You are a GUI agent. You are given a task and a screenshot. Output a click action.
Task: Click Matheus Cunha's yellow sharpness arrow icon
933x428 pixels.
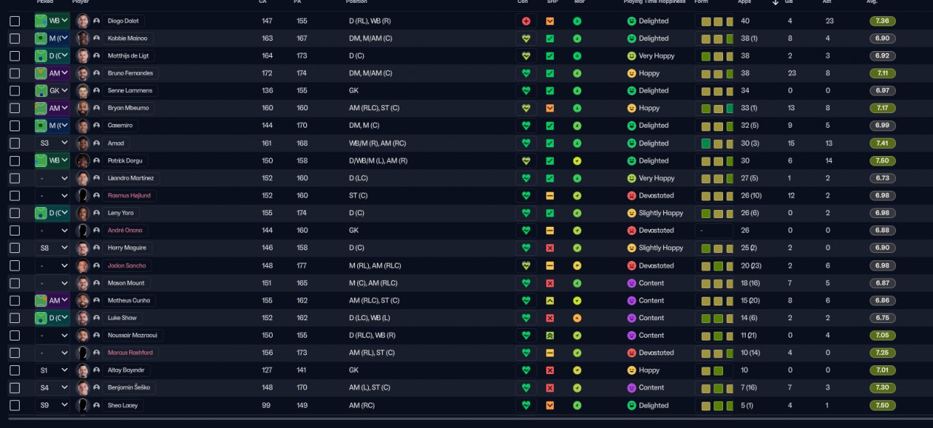[550, 300]
